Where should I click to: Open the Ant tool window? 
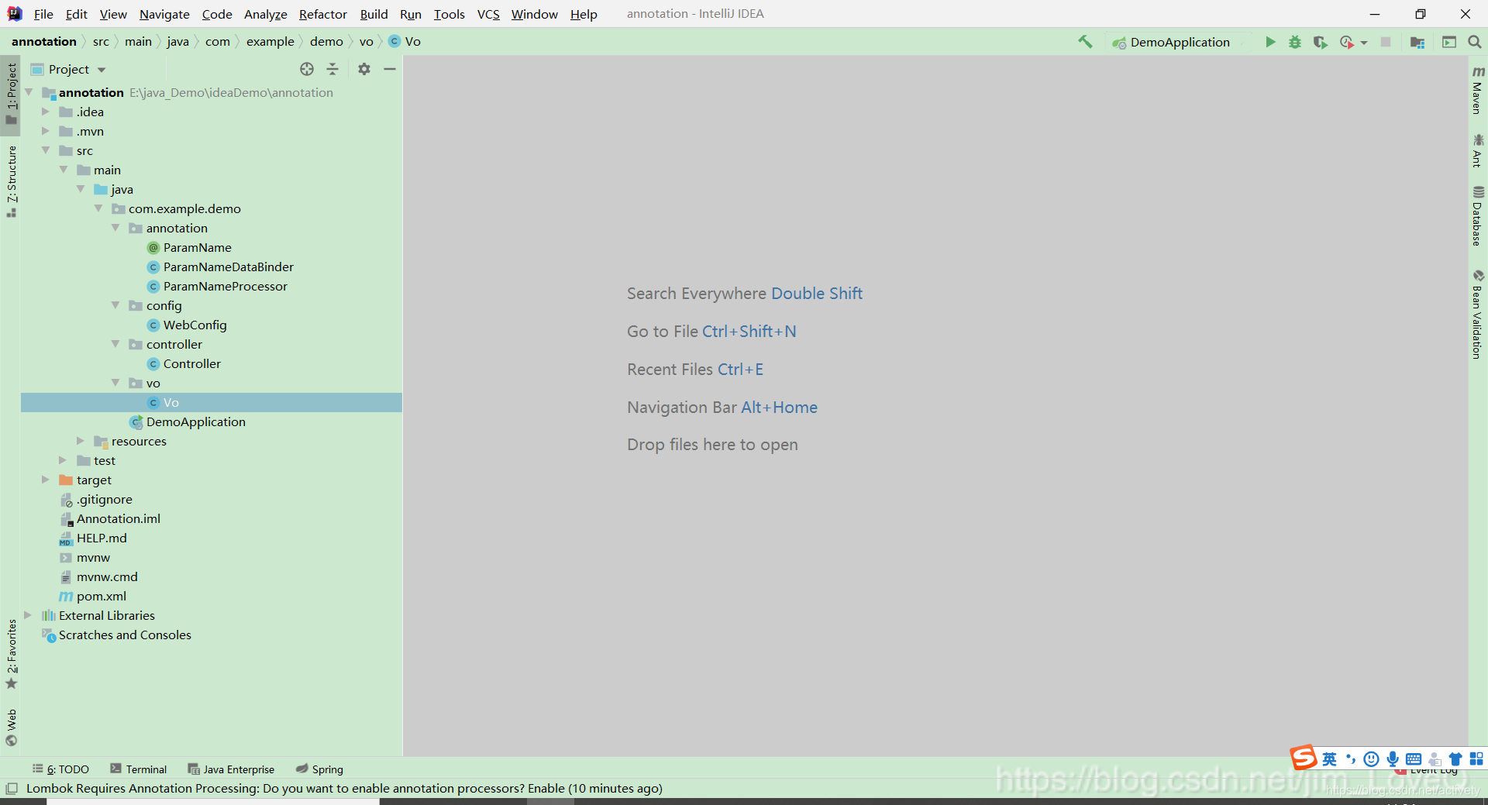tap(1478, 151)
